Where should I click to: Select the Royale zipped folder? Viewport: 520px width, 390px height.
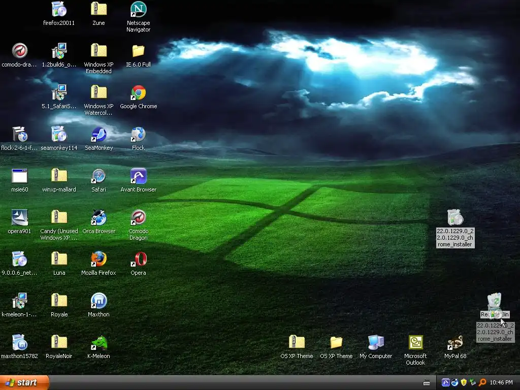(x=59, y=301)
